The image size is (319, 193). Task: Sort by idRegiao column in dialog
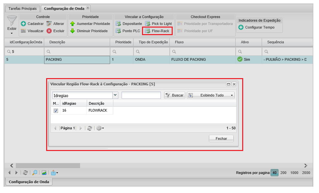tap(73, 103)
